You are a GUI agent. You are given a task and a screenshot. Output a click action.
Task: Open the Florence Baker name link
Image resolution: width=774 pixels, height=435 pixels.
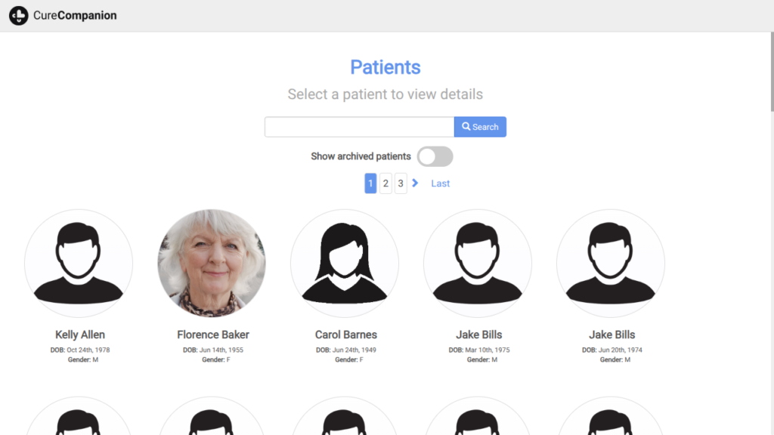pyautogui.click(x=213, y=335)
